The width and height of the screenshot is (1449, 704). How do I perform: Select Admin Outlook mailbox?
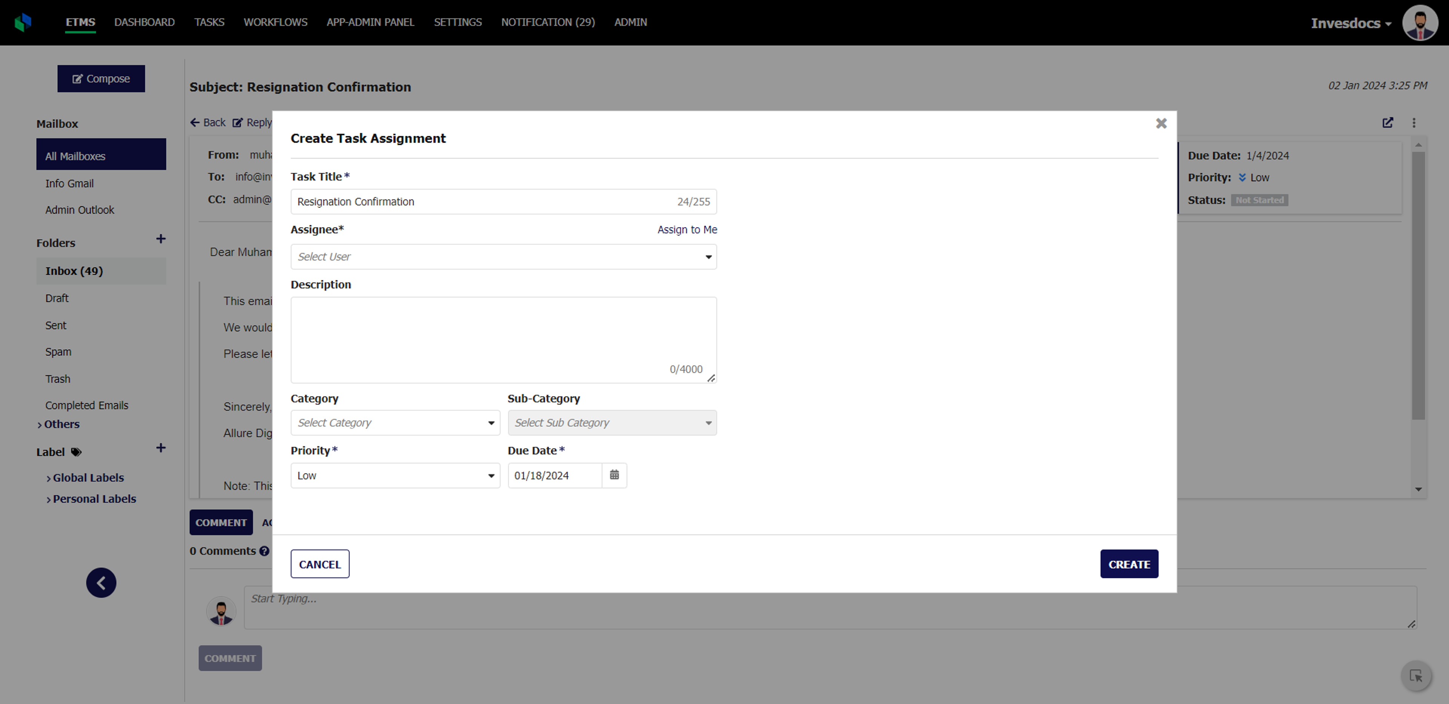(80, 210)
